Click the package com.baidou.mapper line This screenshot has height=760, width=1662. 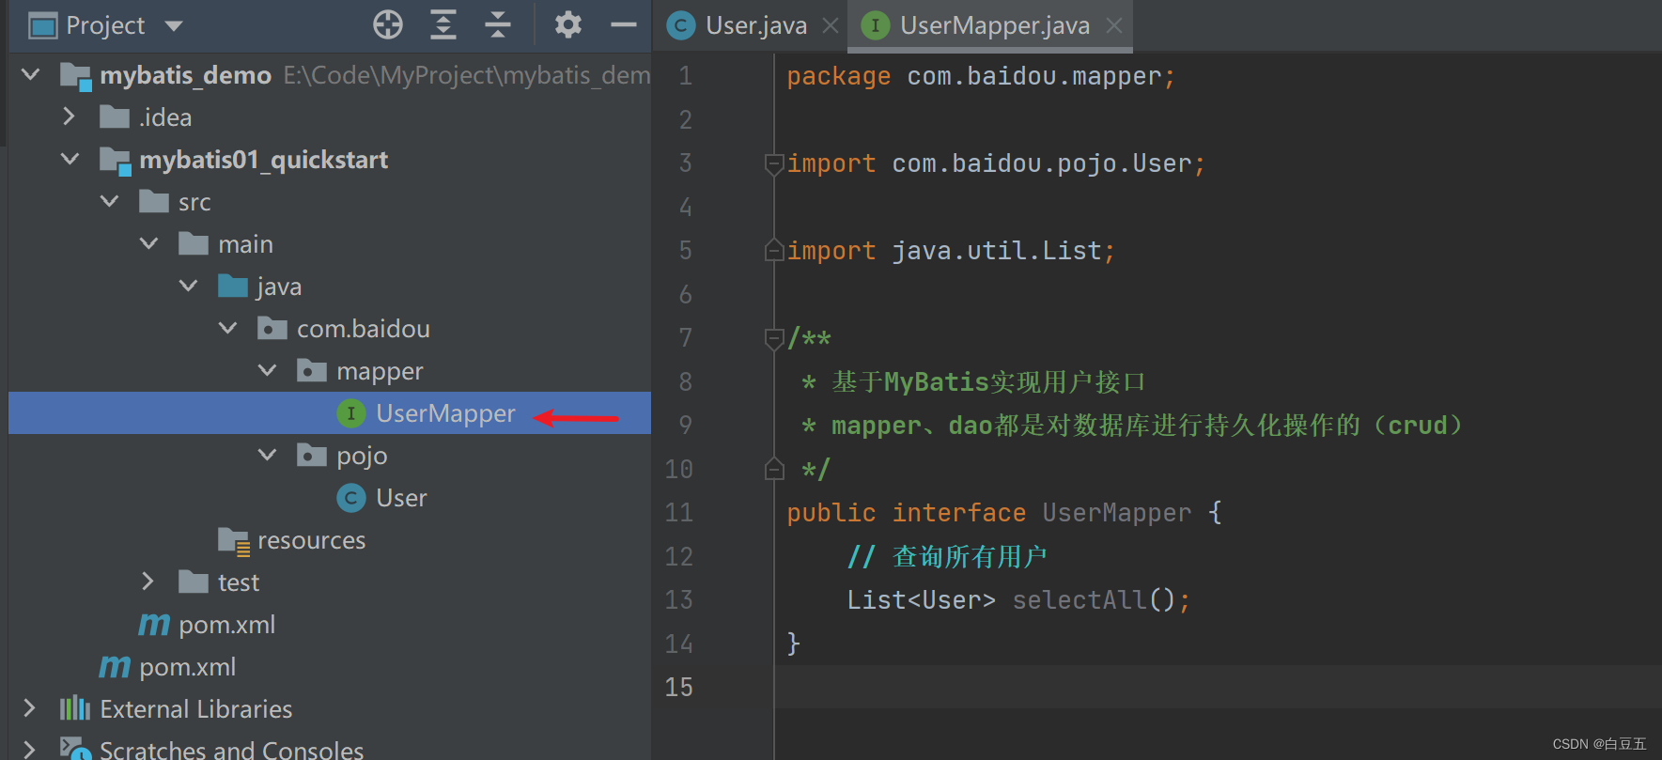click(980, 76)
